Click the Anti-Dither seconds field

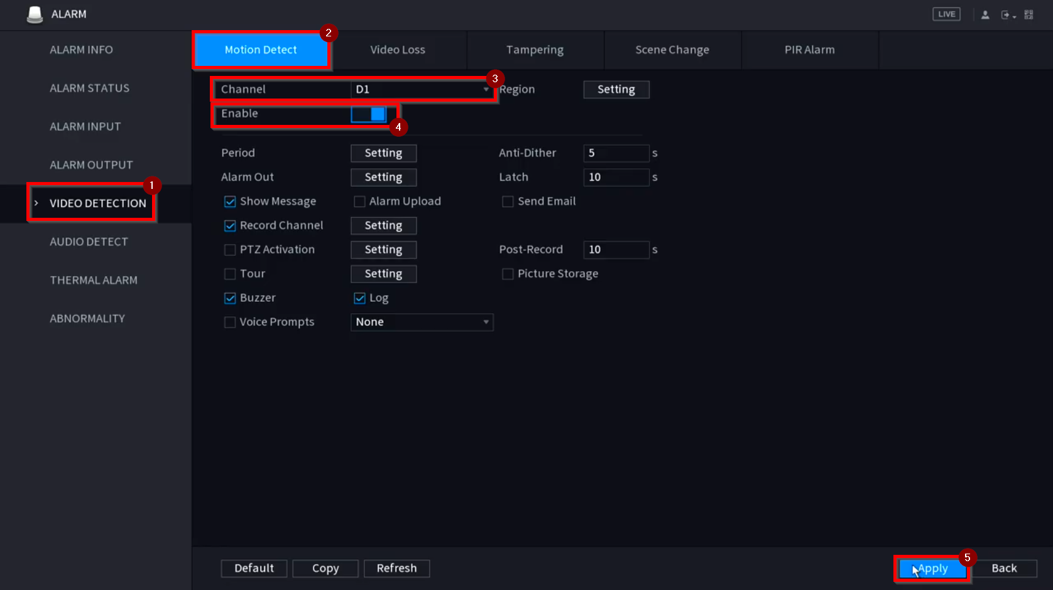(x=616, y=153)
